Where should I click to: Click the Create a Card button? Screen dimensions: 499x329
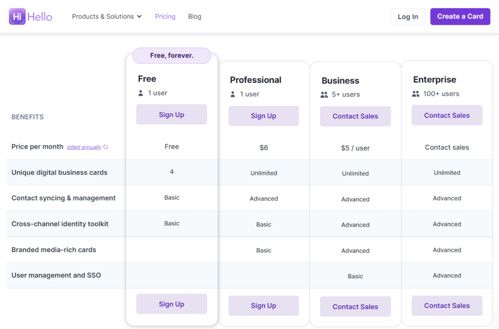click(460, 17)
